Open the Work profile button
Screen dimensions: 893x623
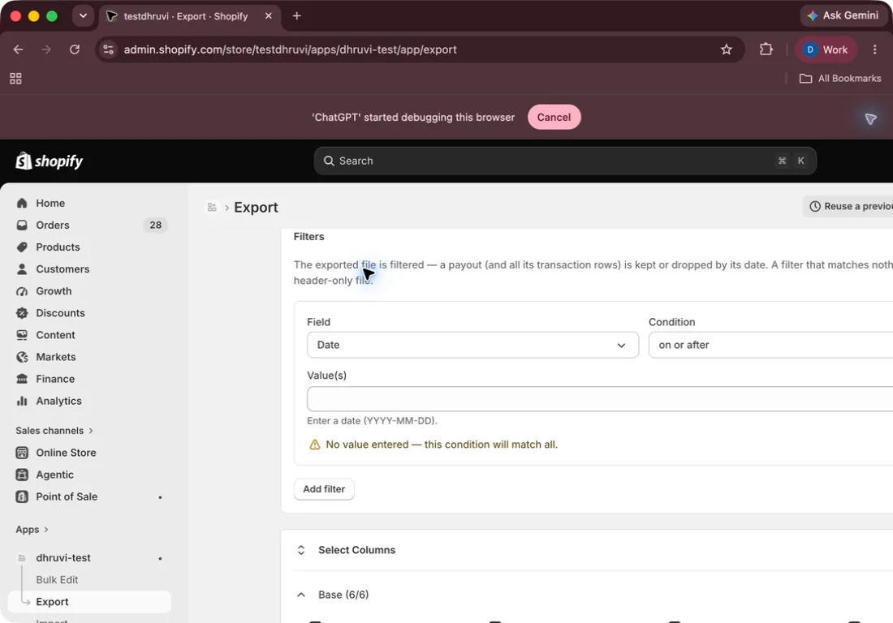tap(826, 49)
